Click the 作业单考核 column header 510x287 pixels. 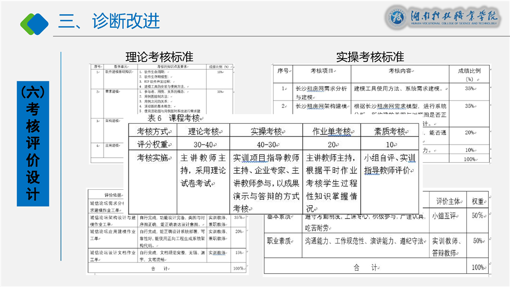click(x=331, y=131)
